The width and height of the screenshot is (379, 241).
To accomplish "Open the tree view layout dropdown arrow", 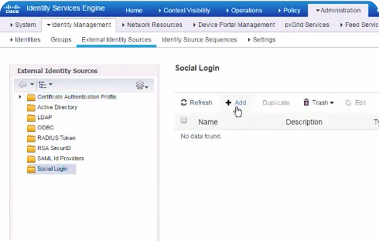I will (x=51, y=84).
